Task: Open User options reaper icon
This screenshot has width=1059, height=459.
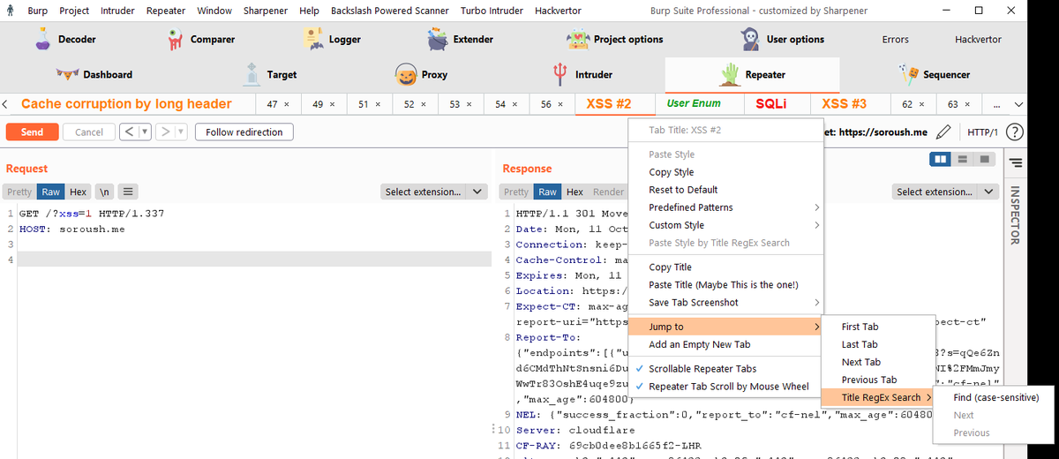Action: click(750, 39)
